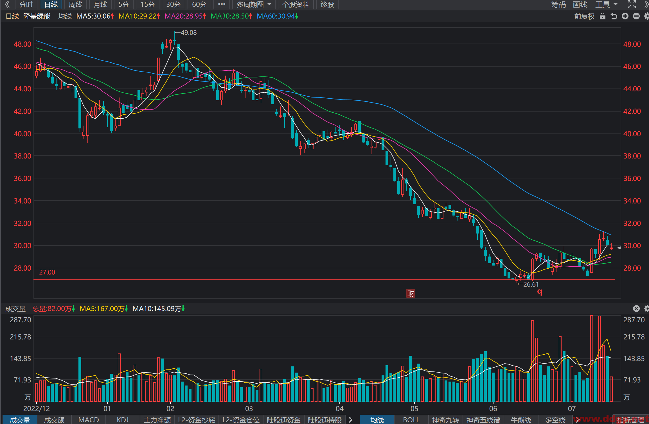The height and width of the screenshot is (424, 649).
Task: Switch to the 60分 period
Action: (x=199, y=4)
